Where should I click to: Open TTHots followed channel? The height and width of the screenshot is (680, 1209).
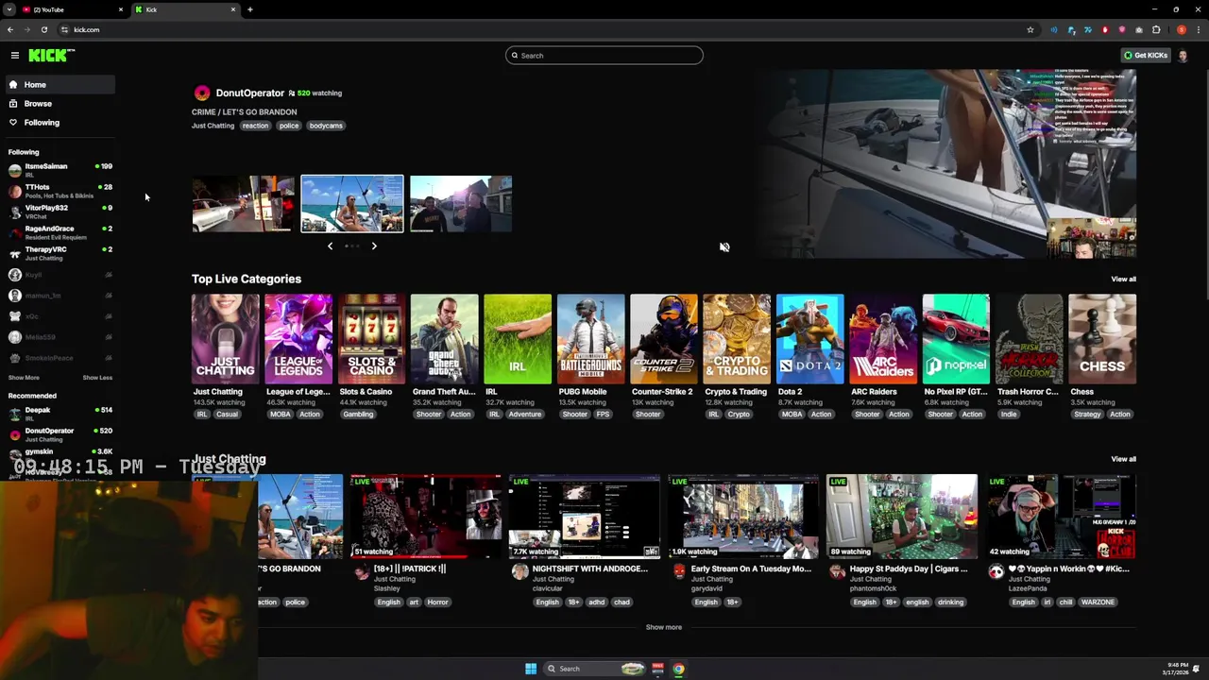[x=60, y=191]
